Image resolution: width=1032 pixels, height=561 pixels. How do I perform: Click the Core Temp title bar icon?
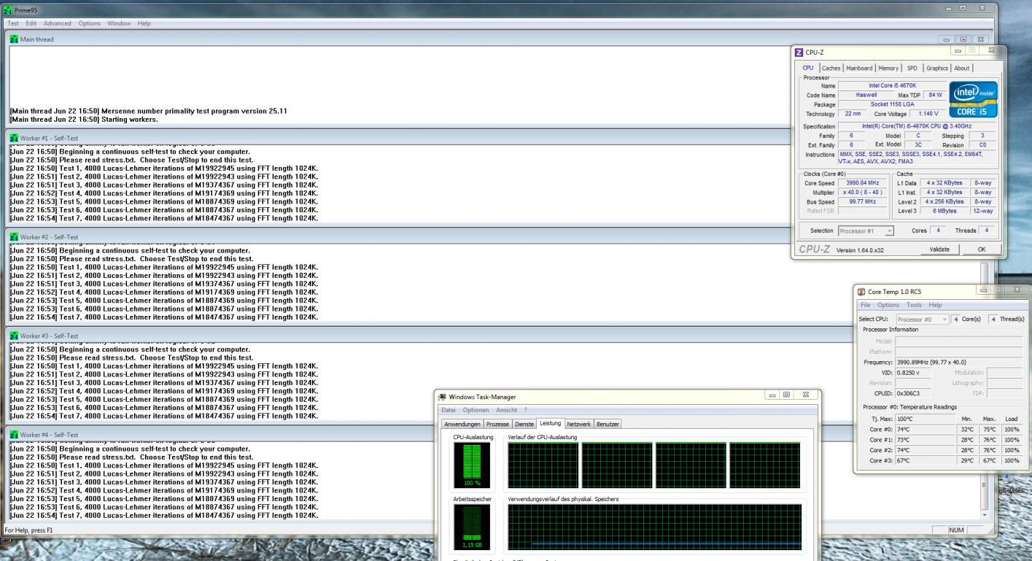click(x=862, y=292)
